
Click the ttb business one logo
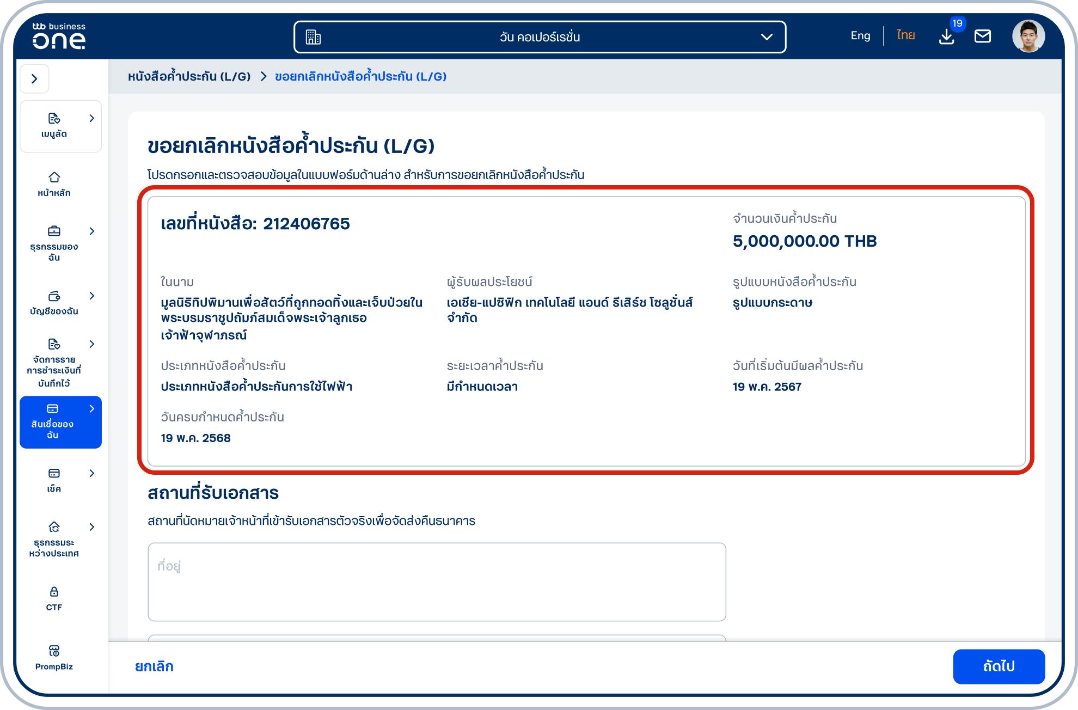[x=59, y=36]
